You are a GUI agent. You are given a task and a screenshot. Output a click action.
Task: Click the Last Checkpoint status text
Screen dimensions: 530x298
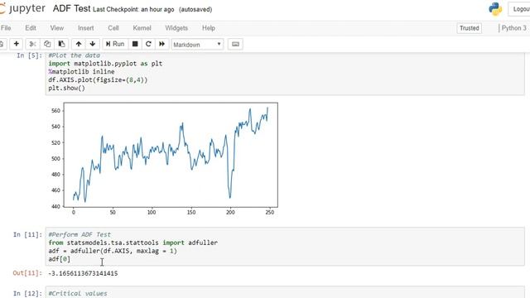[133, 9]
